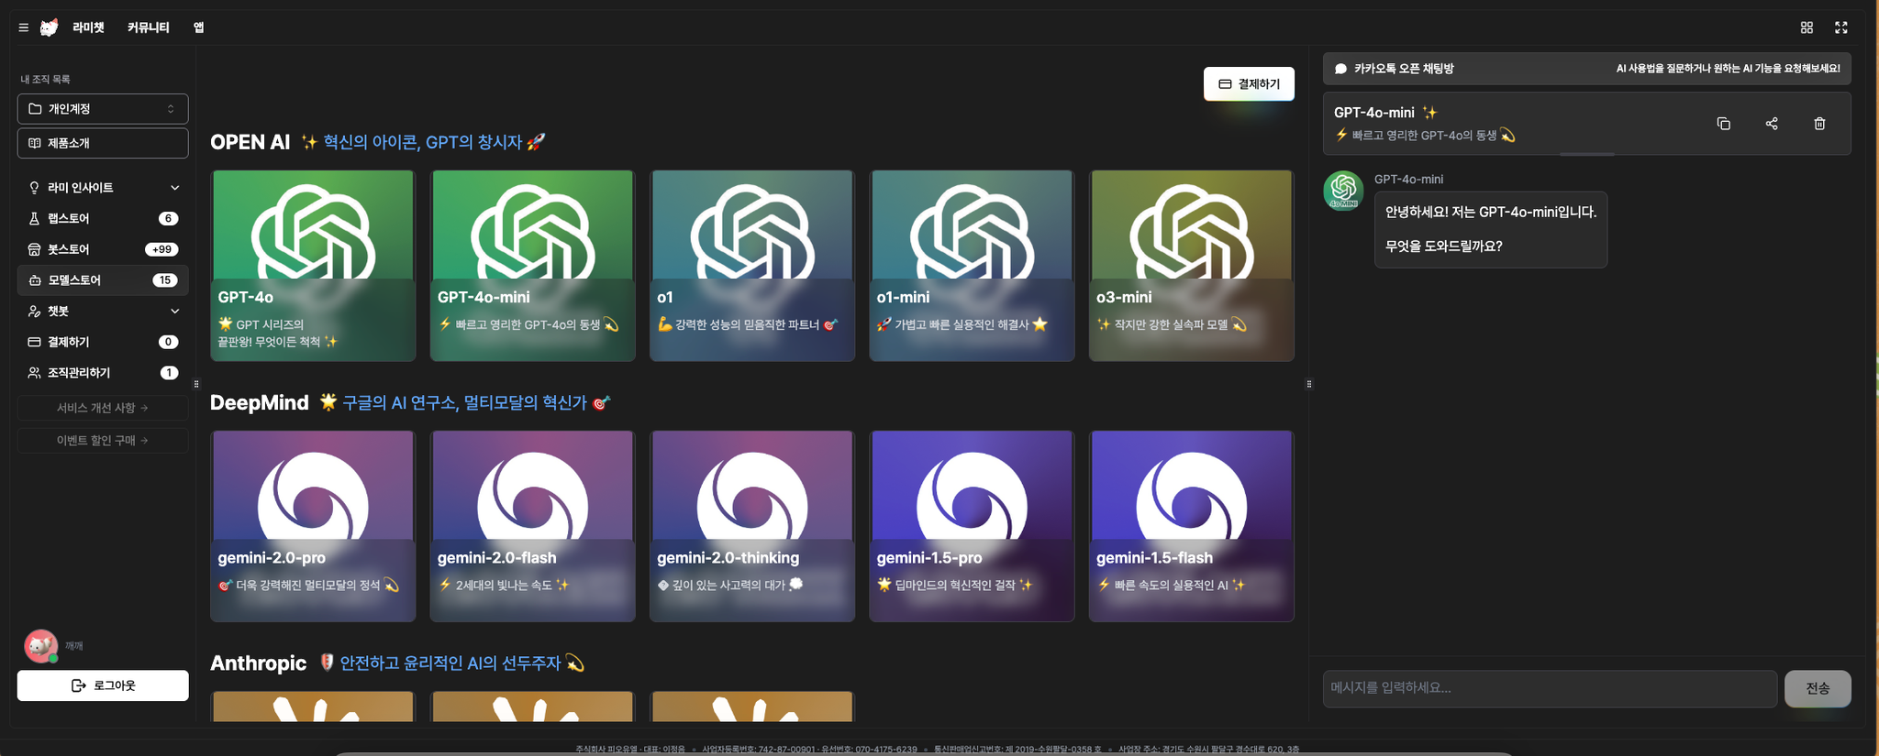Copy the GPT-4o-mini chat with copy icon
The height and width of the screenshot is (756, 1879).
click(1723, 124)
